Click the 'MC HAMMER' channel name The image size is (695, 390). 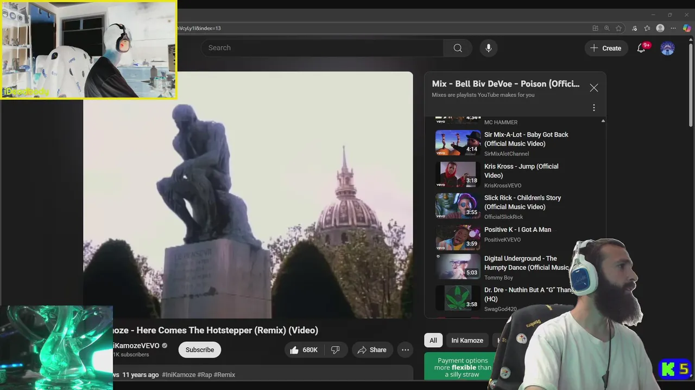(501, 122)
